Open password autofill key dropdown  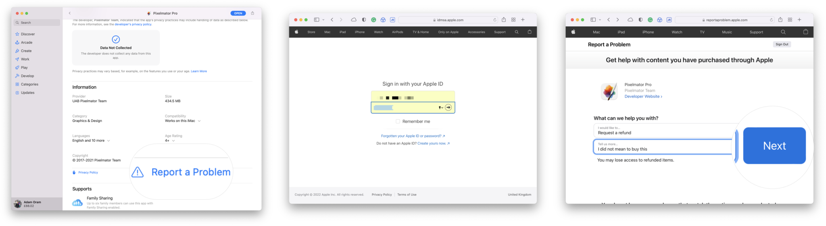441,108
